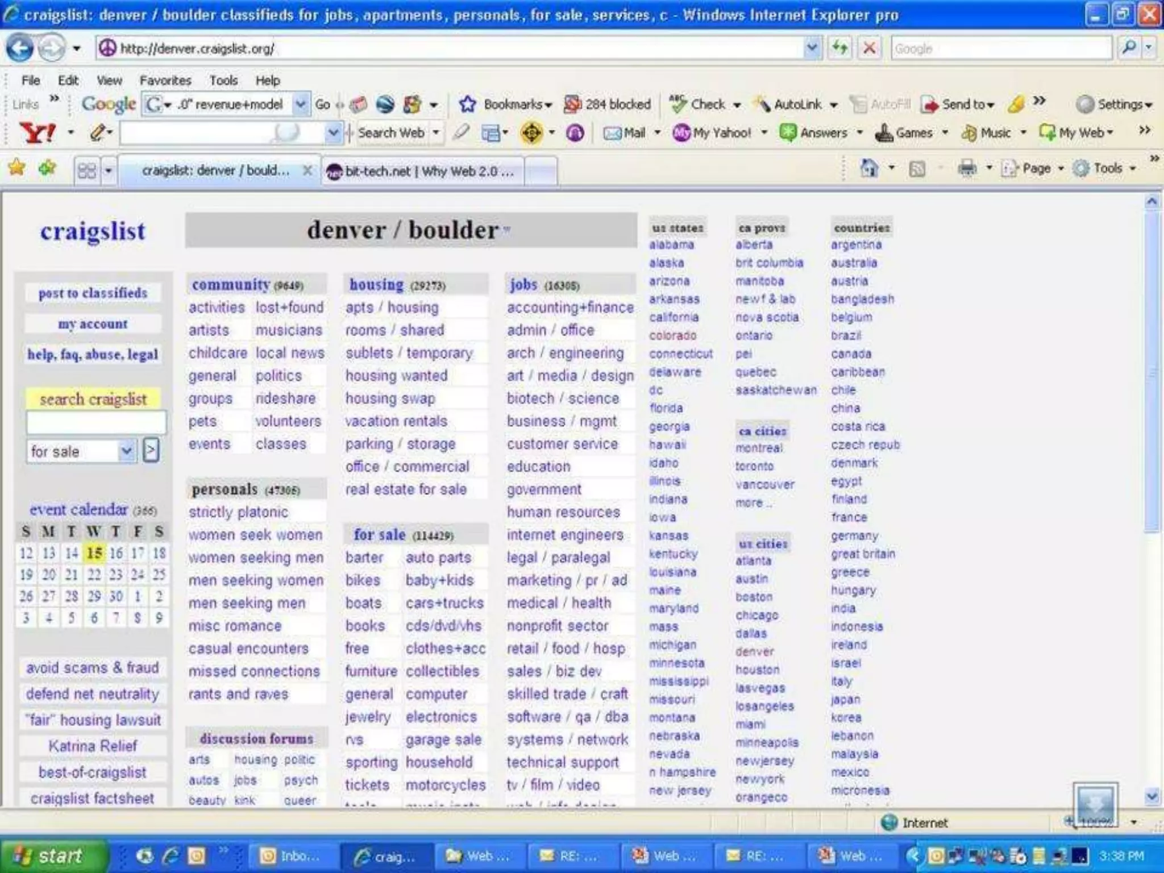Open the for sale category dropdown
This screenshot has height=873, width=1164.
(127, 451)
